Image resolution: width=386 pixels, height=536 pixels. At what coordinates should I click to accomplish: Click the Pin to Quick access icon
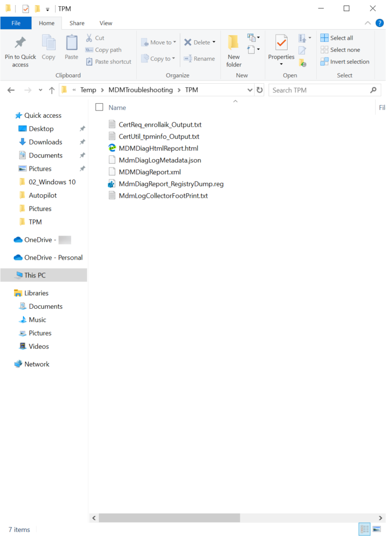[x=20, y=42]
